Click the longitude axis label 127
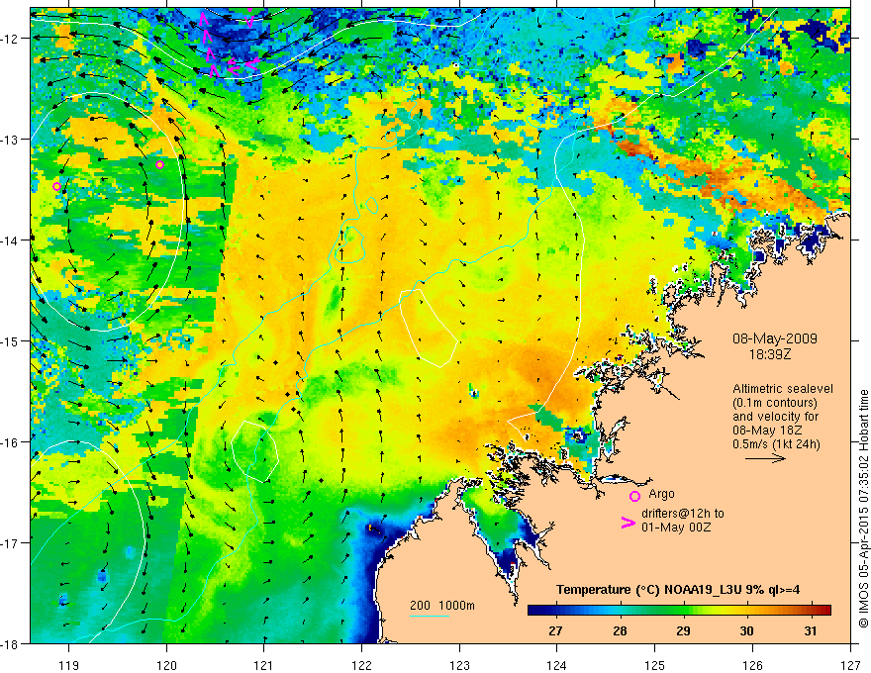 point(850,665)
